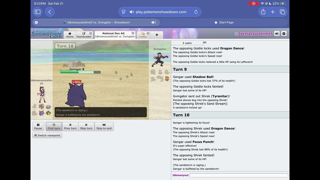
Task: Close the Teambuilder tab
Action: click(x=91, y=33)
